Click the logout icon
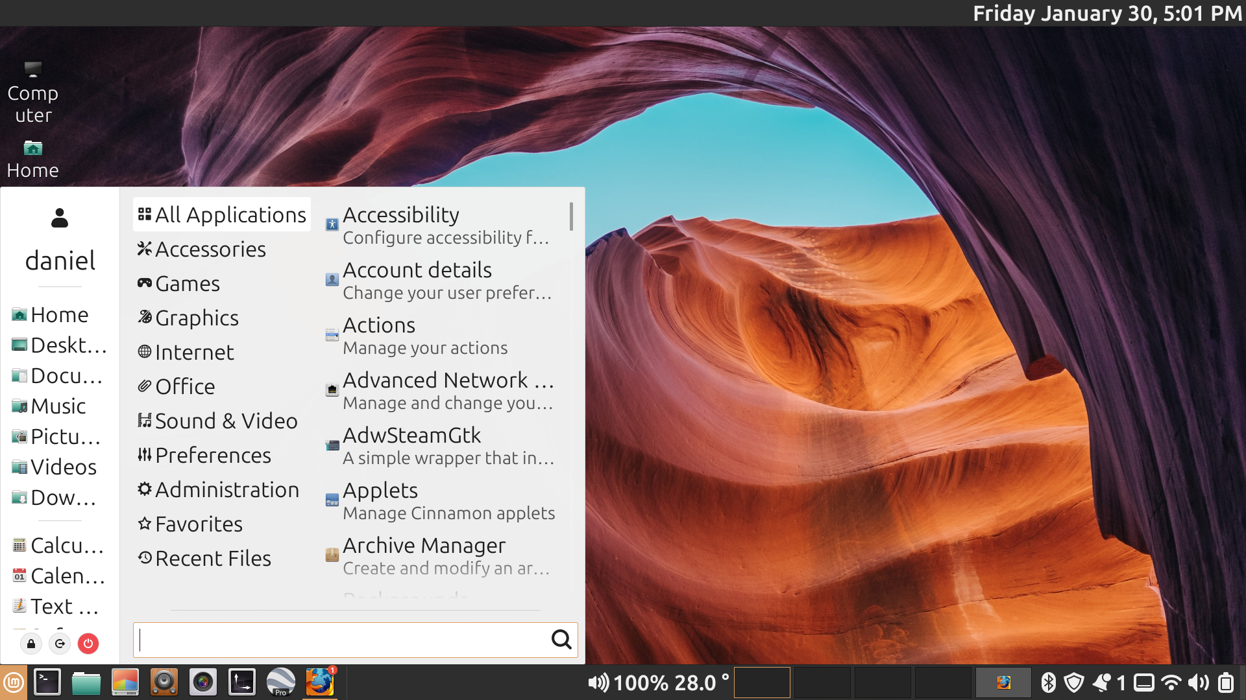Screen dimensions: 1246x700 coord(60,644)
